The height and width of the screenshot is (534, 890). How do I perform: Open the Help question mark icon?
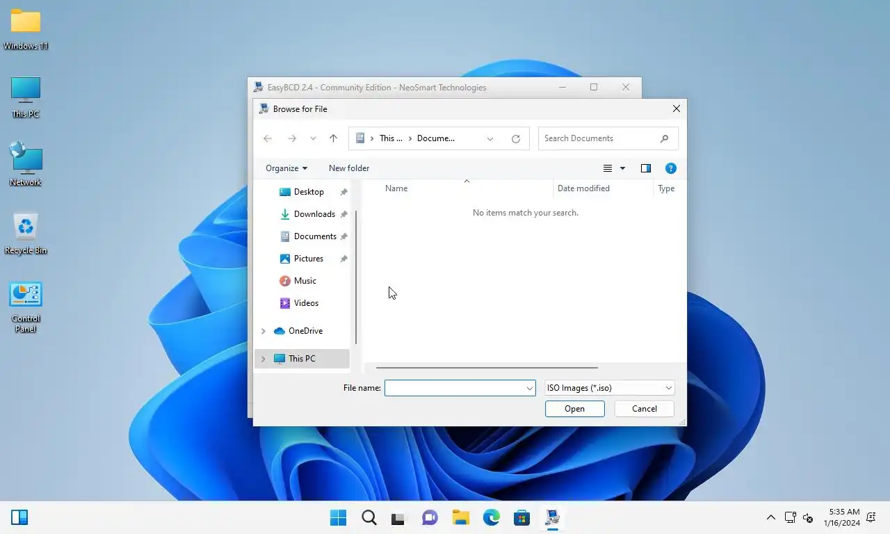[671, 168]
